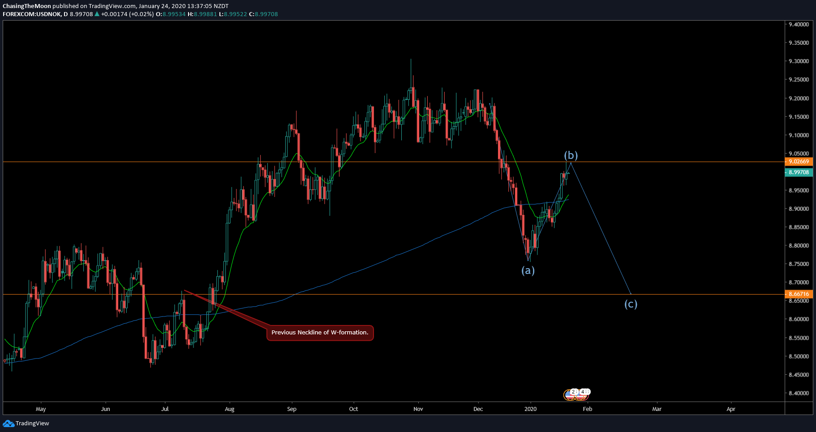Click the "Previous Neckline of W-formation." callout label
The height and width of the screenshot is (432, 816).
pos(320,333)
